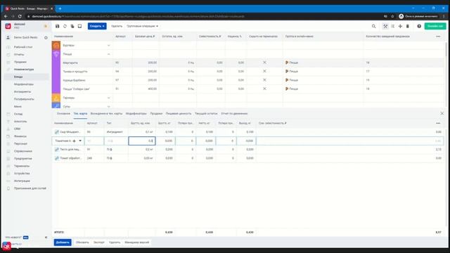Open the Текущий остаток tab
Viewport: 450px width, 253px height.
tap(206, 114)
